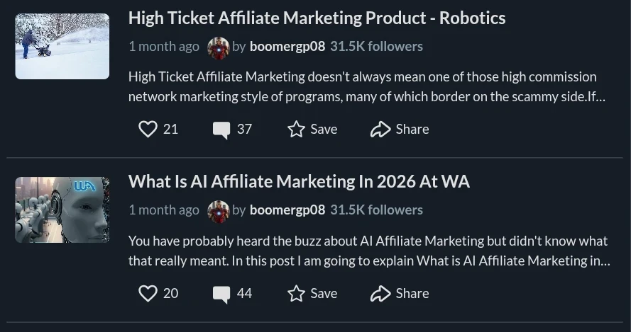Like the AI Affiliate Marketing post heart
Image resolution: width=631 pixels, height=332 pixels.
148,293
